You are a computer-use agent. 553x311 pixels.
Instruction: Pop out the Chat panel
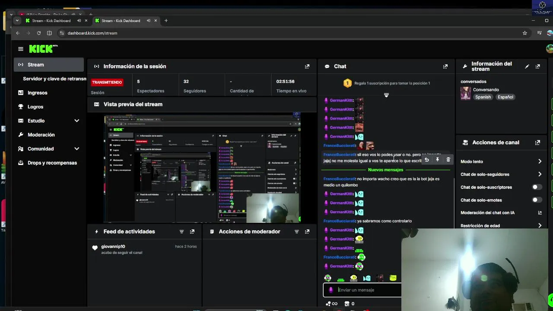445,67
